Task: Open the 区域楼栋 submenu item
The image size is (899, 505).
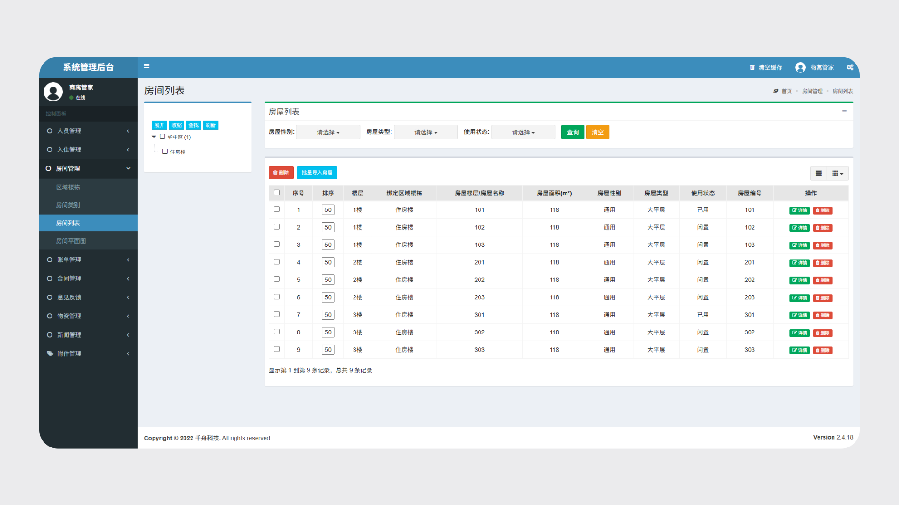Action: click(x=68, y=187)
